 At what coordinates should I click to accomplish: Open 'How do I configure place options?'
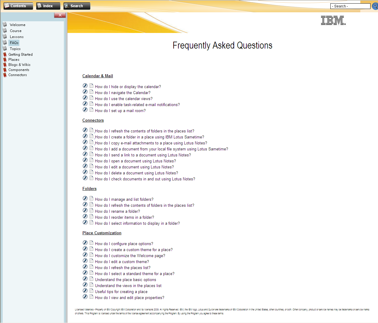(124, 244)
